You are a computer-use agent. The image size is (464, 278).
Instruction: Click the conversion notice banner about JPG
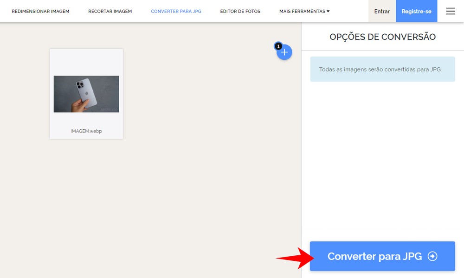382,69
